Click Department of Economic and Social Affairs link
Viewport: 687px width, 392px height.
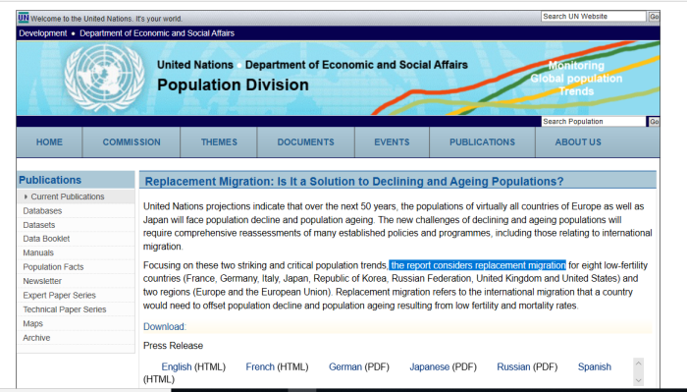(157, 33)
